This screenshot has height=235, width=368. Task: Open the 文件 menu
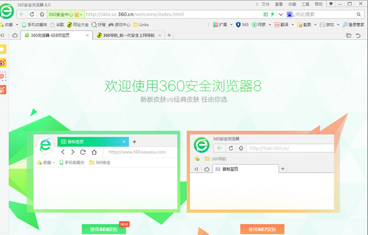click(x=265, y=4)
